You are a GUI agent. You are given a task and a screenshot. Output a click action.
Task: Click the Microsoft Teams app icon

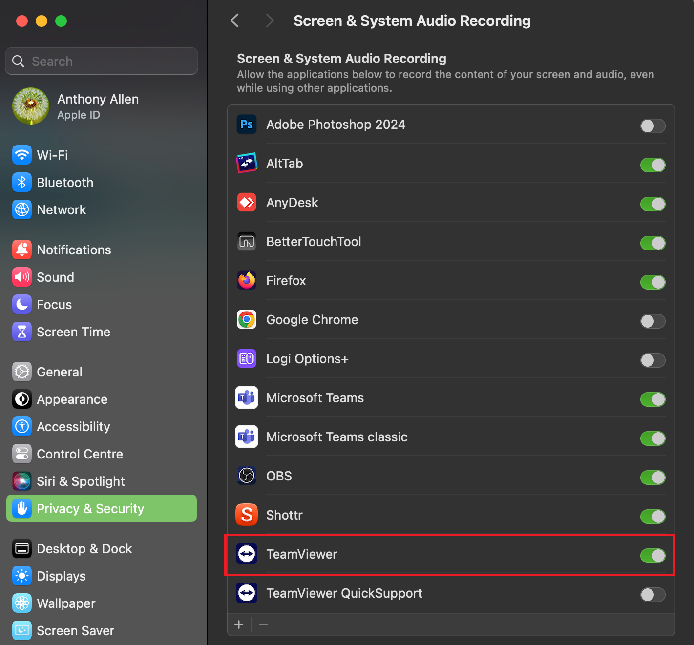pyautogui.click(x=247, y=397)
